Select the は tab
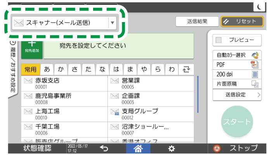The width and height of the screenshot is (268, 155). tap(116, 69)
